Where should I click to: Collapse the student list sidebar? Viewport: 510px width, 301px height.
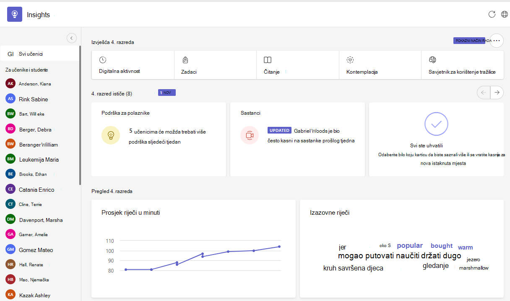[x=72, y=38]
